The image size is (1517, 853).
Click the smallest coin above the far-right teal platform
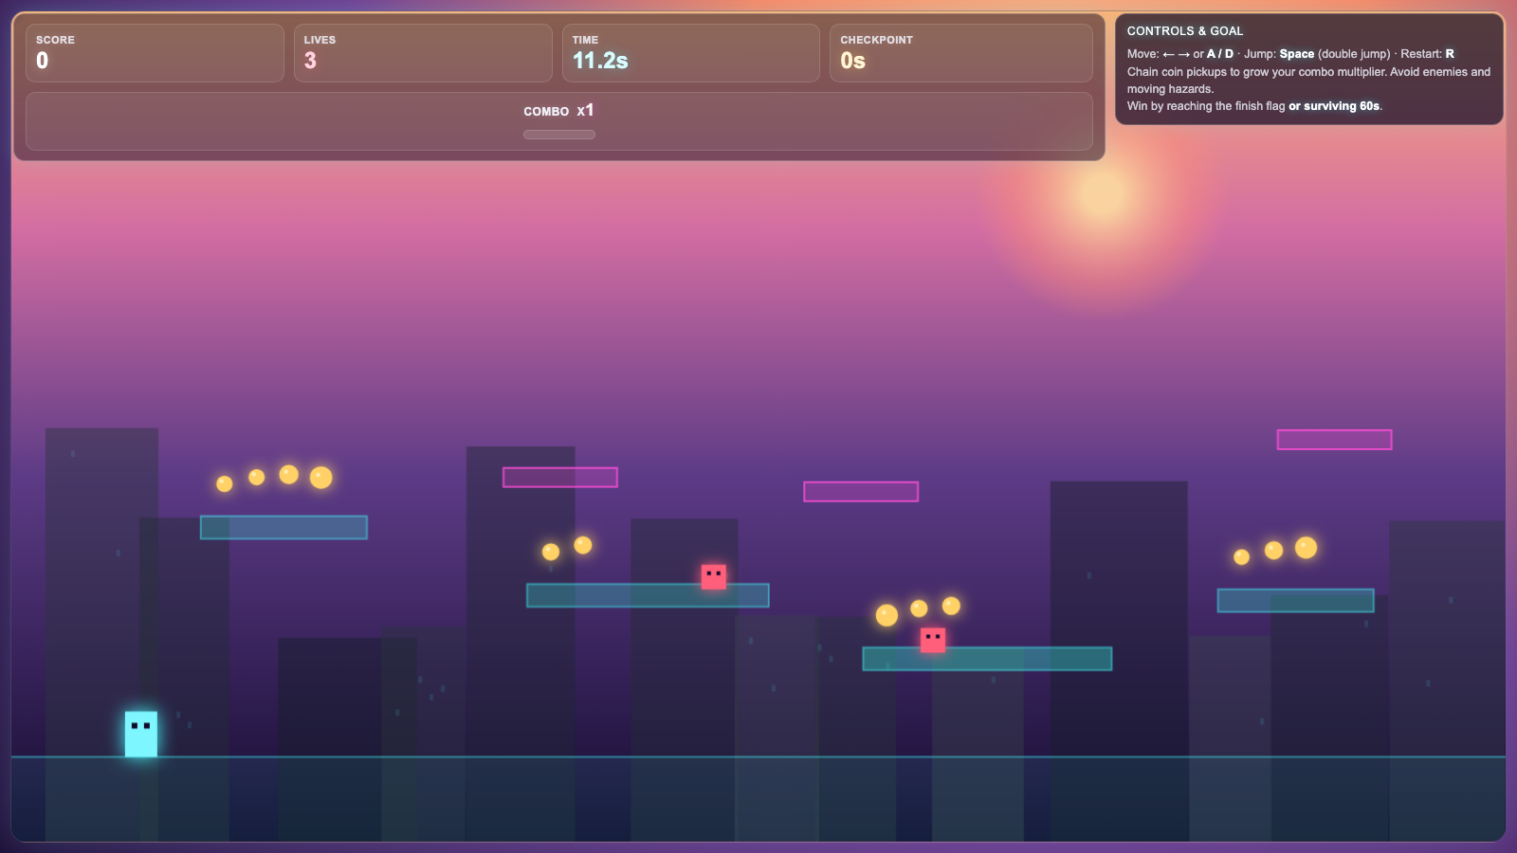[1241, 556]
